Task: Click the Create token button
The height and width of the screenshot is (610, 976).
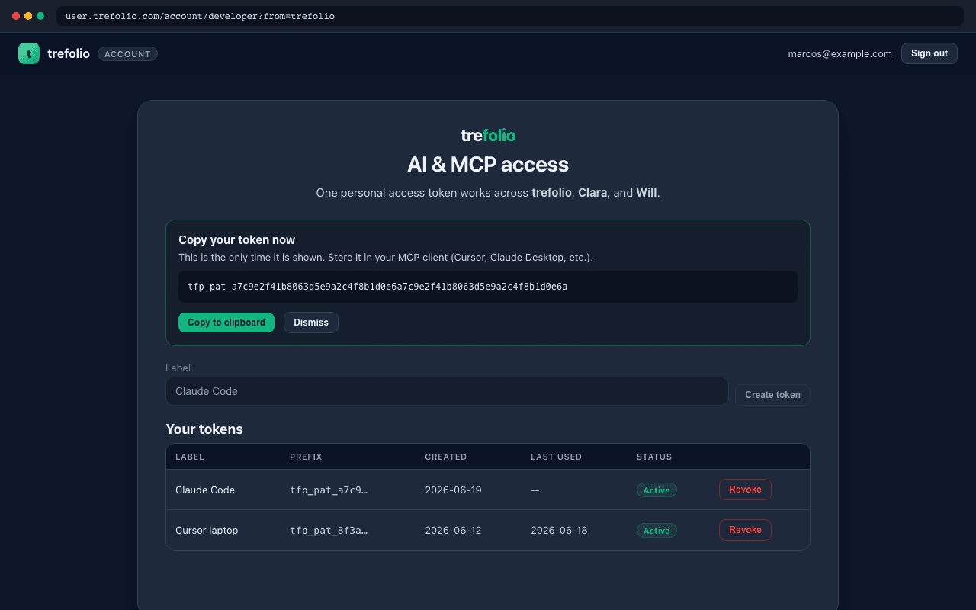Action: coord(772,395)
